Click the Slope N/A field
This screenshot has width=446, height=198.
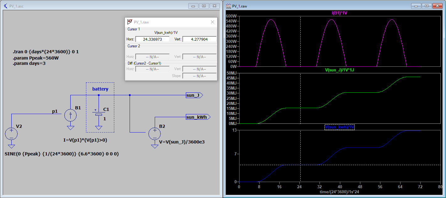[200, 76]
